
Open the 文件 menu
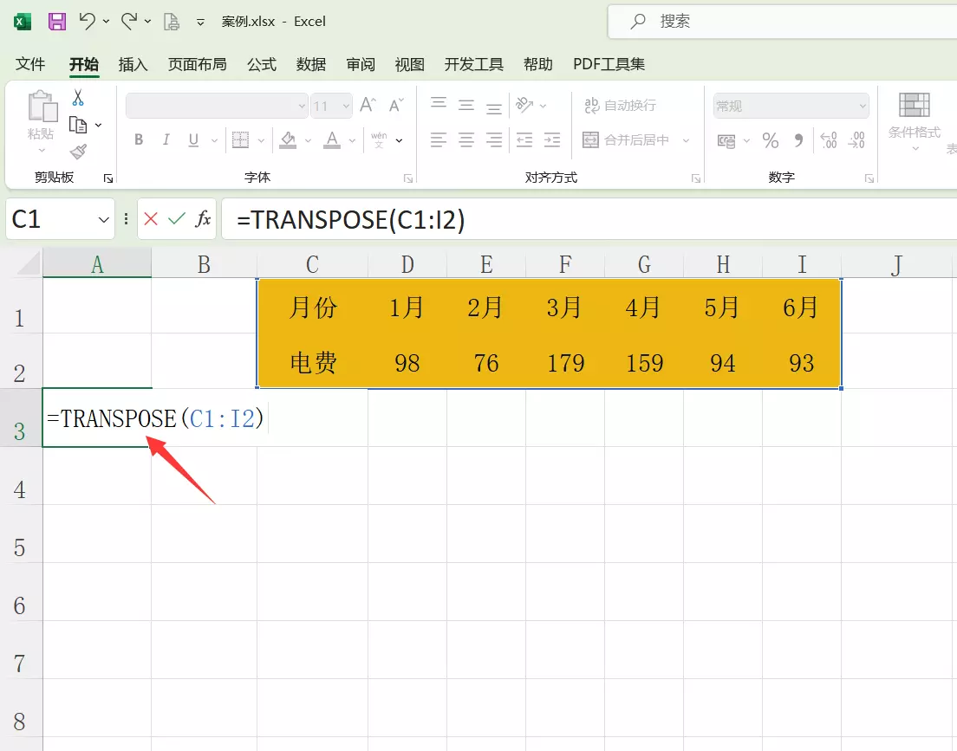(29, 64)
